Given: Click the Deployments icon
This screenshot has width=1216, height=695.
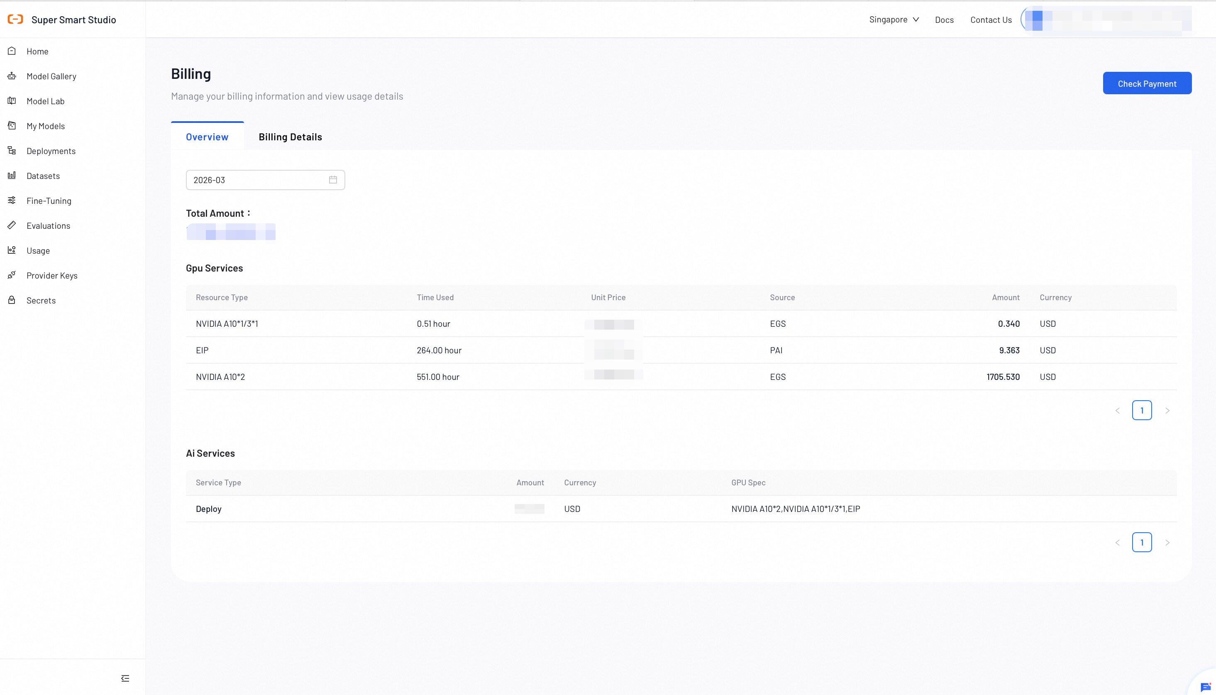Looking at the screenshot, I should click(x=12, y=150).
